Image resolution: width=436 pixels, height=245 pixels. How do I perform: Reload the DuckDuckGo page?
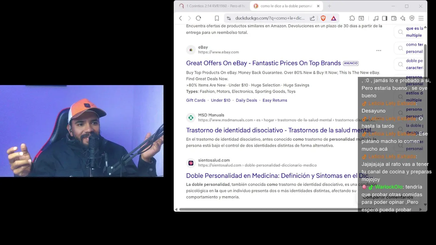[199, 18]
